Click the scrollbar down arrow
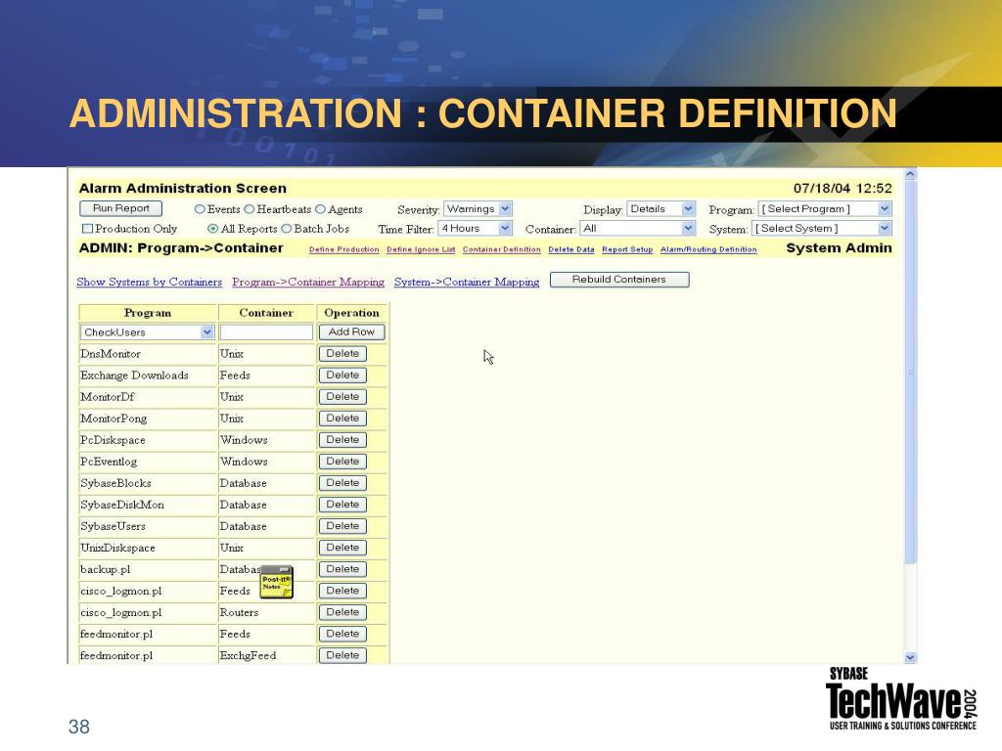Screen dimensions: 1002x751 click(911, 657)
